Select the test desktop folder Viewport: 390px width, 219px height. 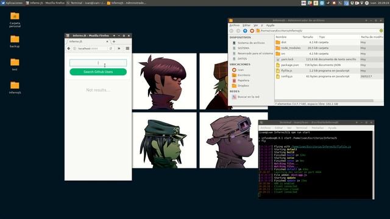click(15, 64)
